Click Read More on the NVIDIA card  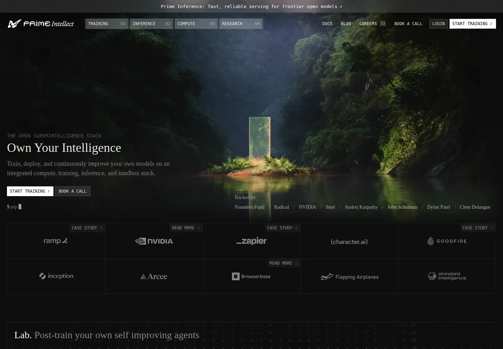pyautogui.click(x=186, y=228)
